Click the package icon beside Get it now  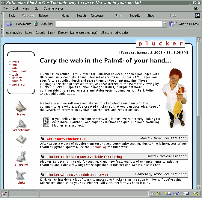[x=43, y=138]
